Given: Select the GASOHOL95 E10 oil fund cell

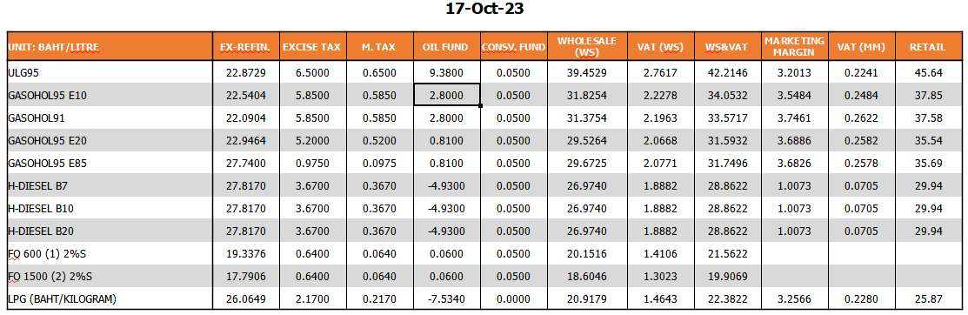Looking at the screenshot, I should point(447,95).
